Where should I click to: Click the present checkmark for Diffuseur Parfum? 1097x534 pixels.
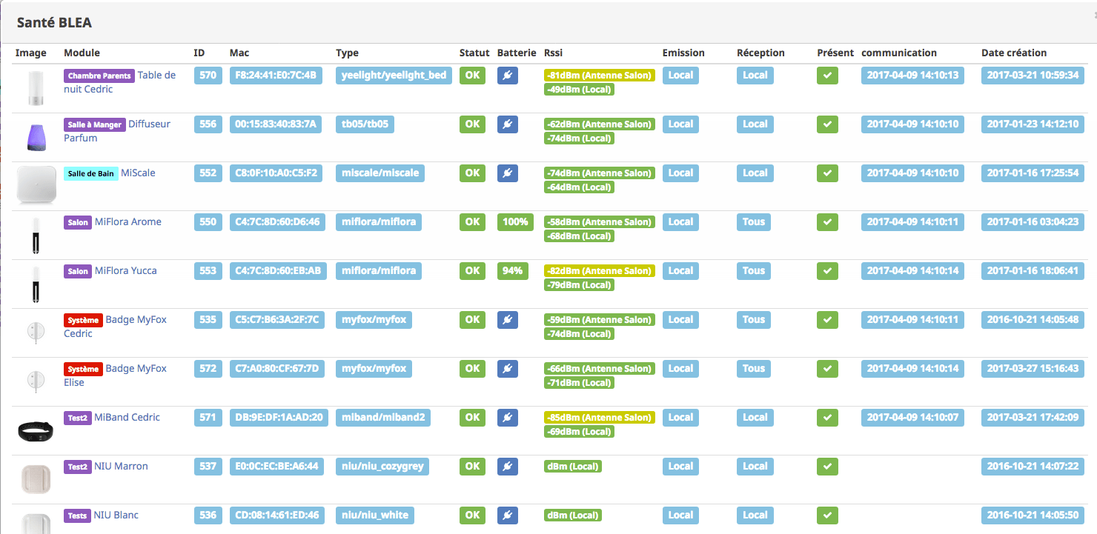[x=827, y=124]
